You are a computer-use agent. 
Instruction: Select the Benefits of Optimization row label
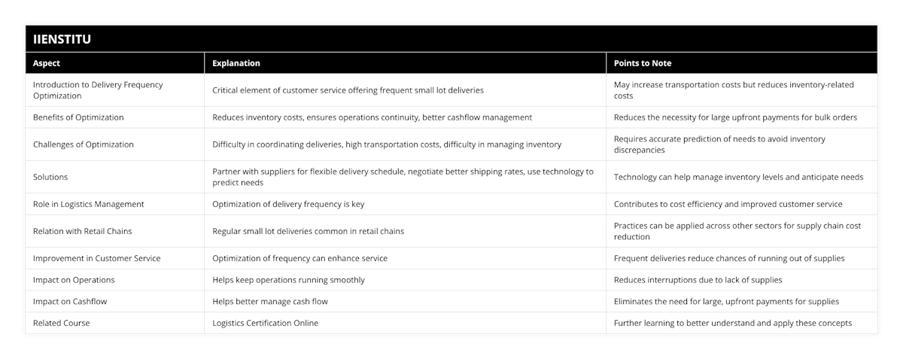[78, 117]
